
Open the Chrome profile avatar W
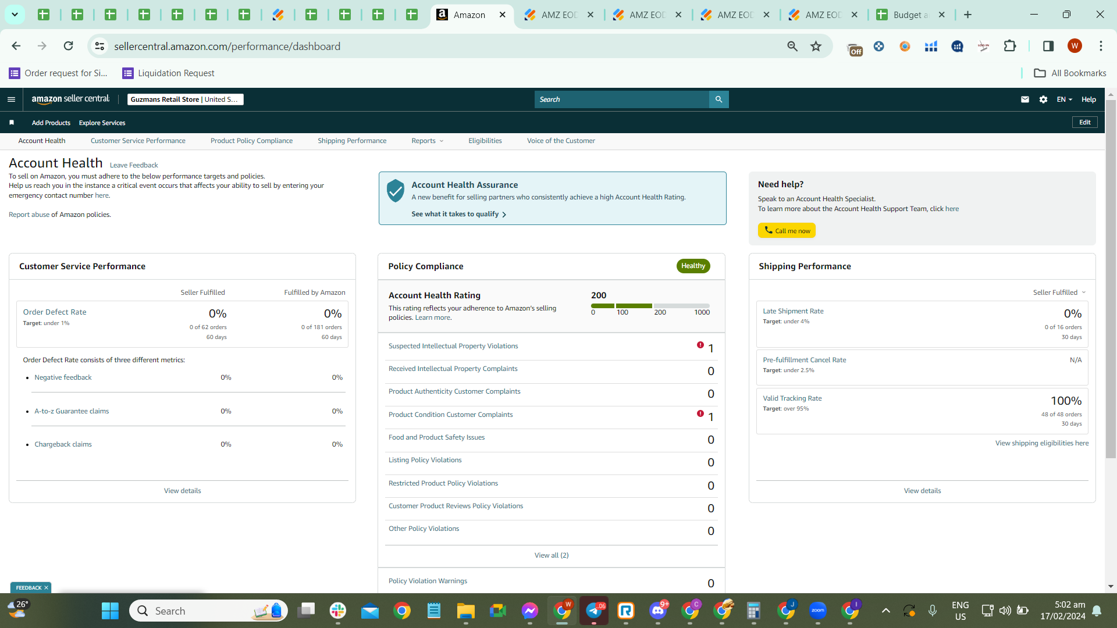coord(1075,46)
